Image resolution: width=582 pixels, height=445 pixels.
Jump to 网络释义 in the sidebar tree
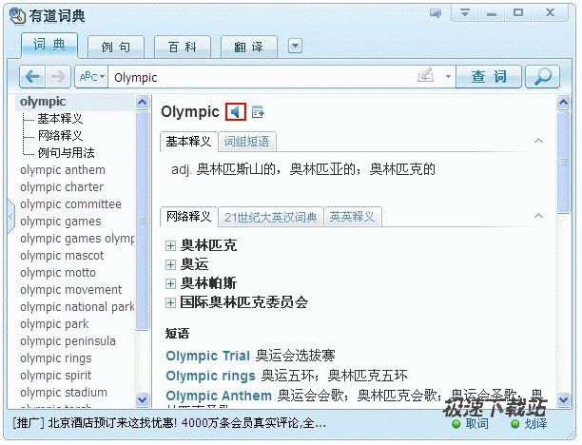tap(60, 136)
